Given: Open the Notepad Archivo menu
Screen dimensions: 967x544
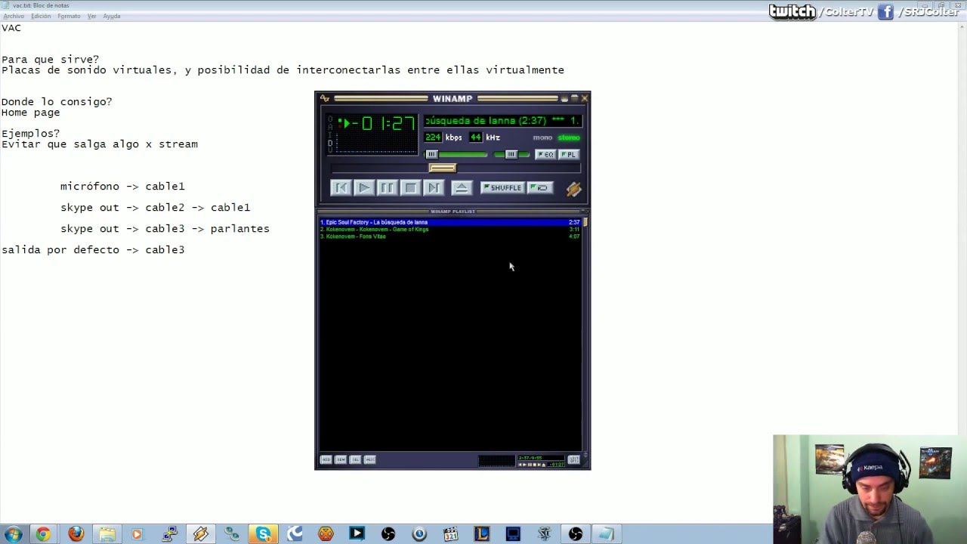Looking at the screenshot, I should tap(14, 16).
